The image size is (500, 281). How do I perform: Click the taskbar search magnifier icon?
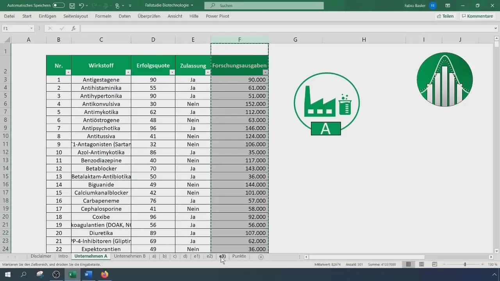(x=23, y=274)
